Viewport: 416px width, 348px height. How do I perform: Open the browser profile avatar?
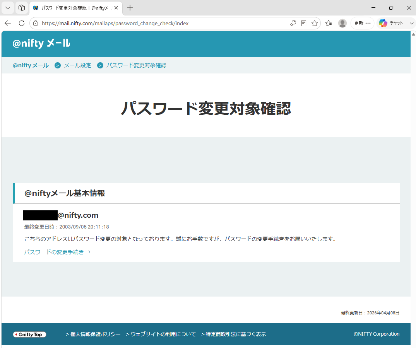coord(342,23)
